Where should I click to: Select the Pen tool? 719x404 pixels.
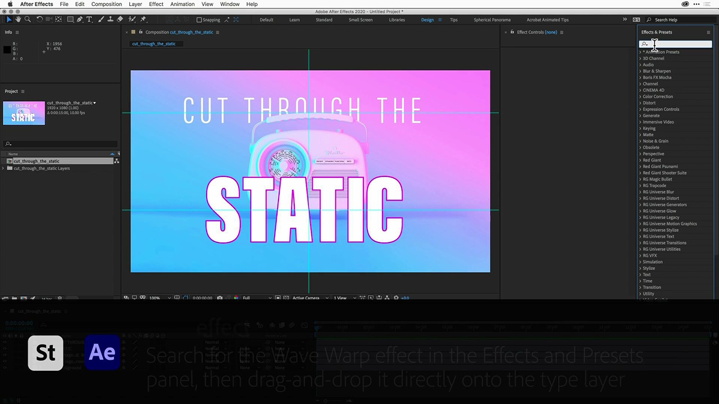80,19
